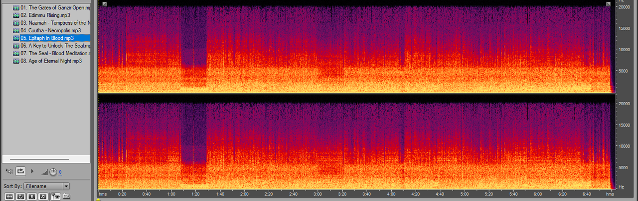This screenshot has height=201, width=638.
Task: Click the timeline ruler at 1:00
Action: (x=171, y=194)
